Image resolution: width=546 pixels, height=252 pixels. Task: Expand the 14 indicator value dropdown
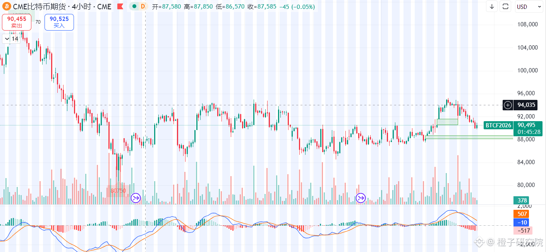coord(11,39)
